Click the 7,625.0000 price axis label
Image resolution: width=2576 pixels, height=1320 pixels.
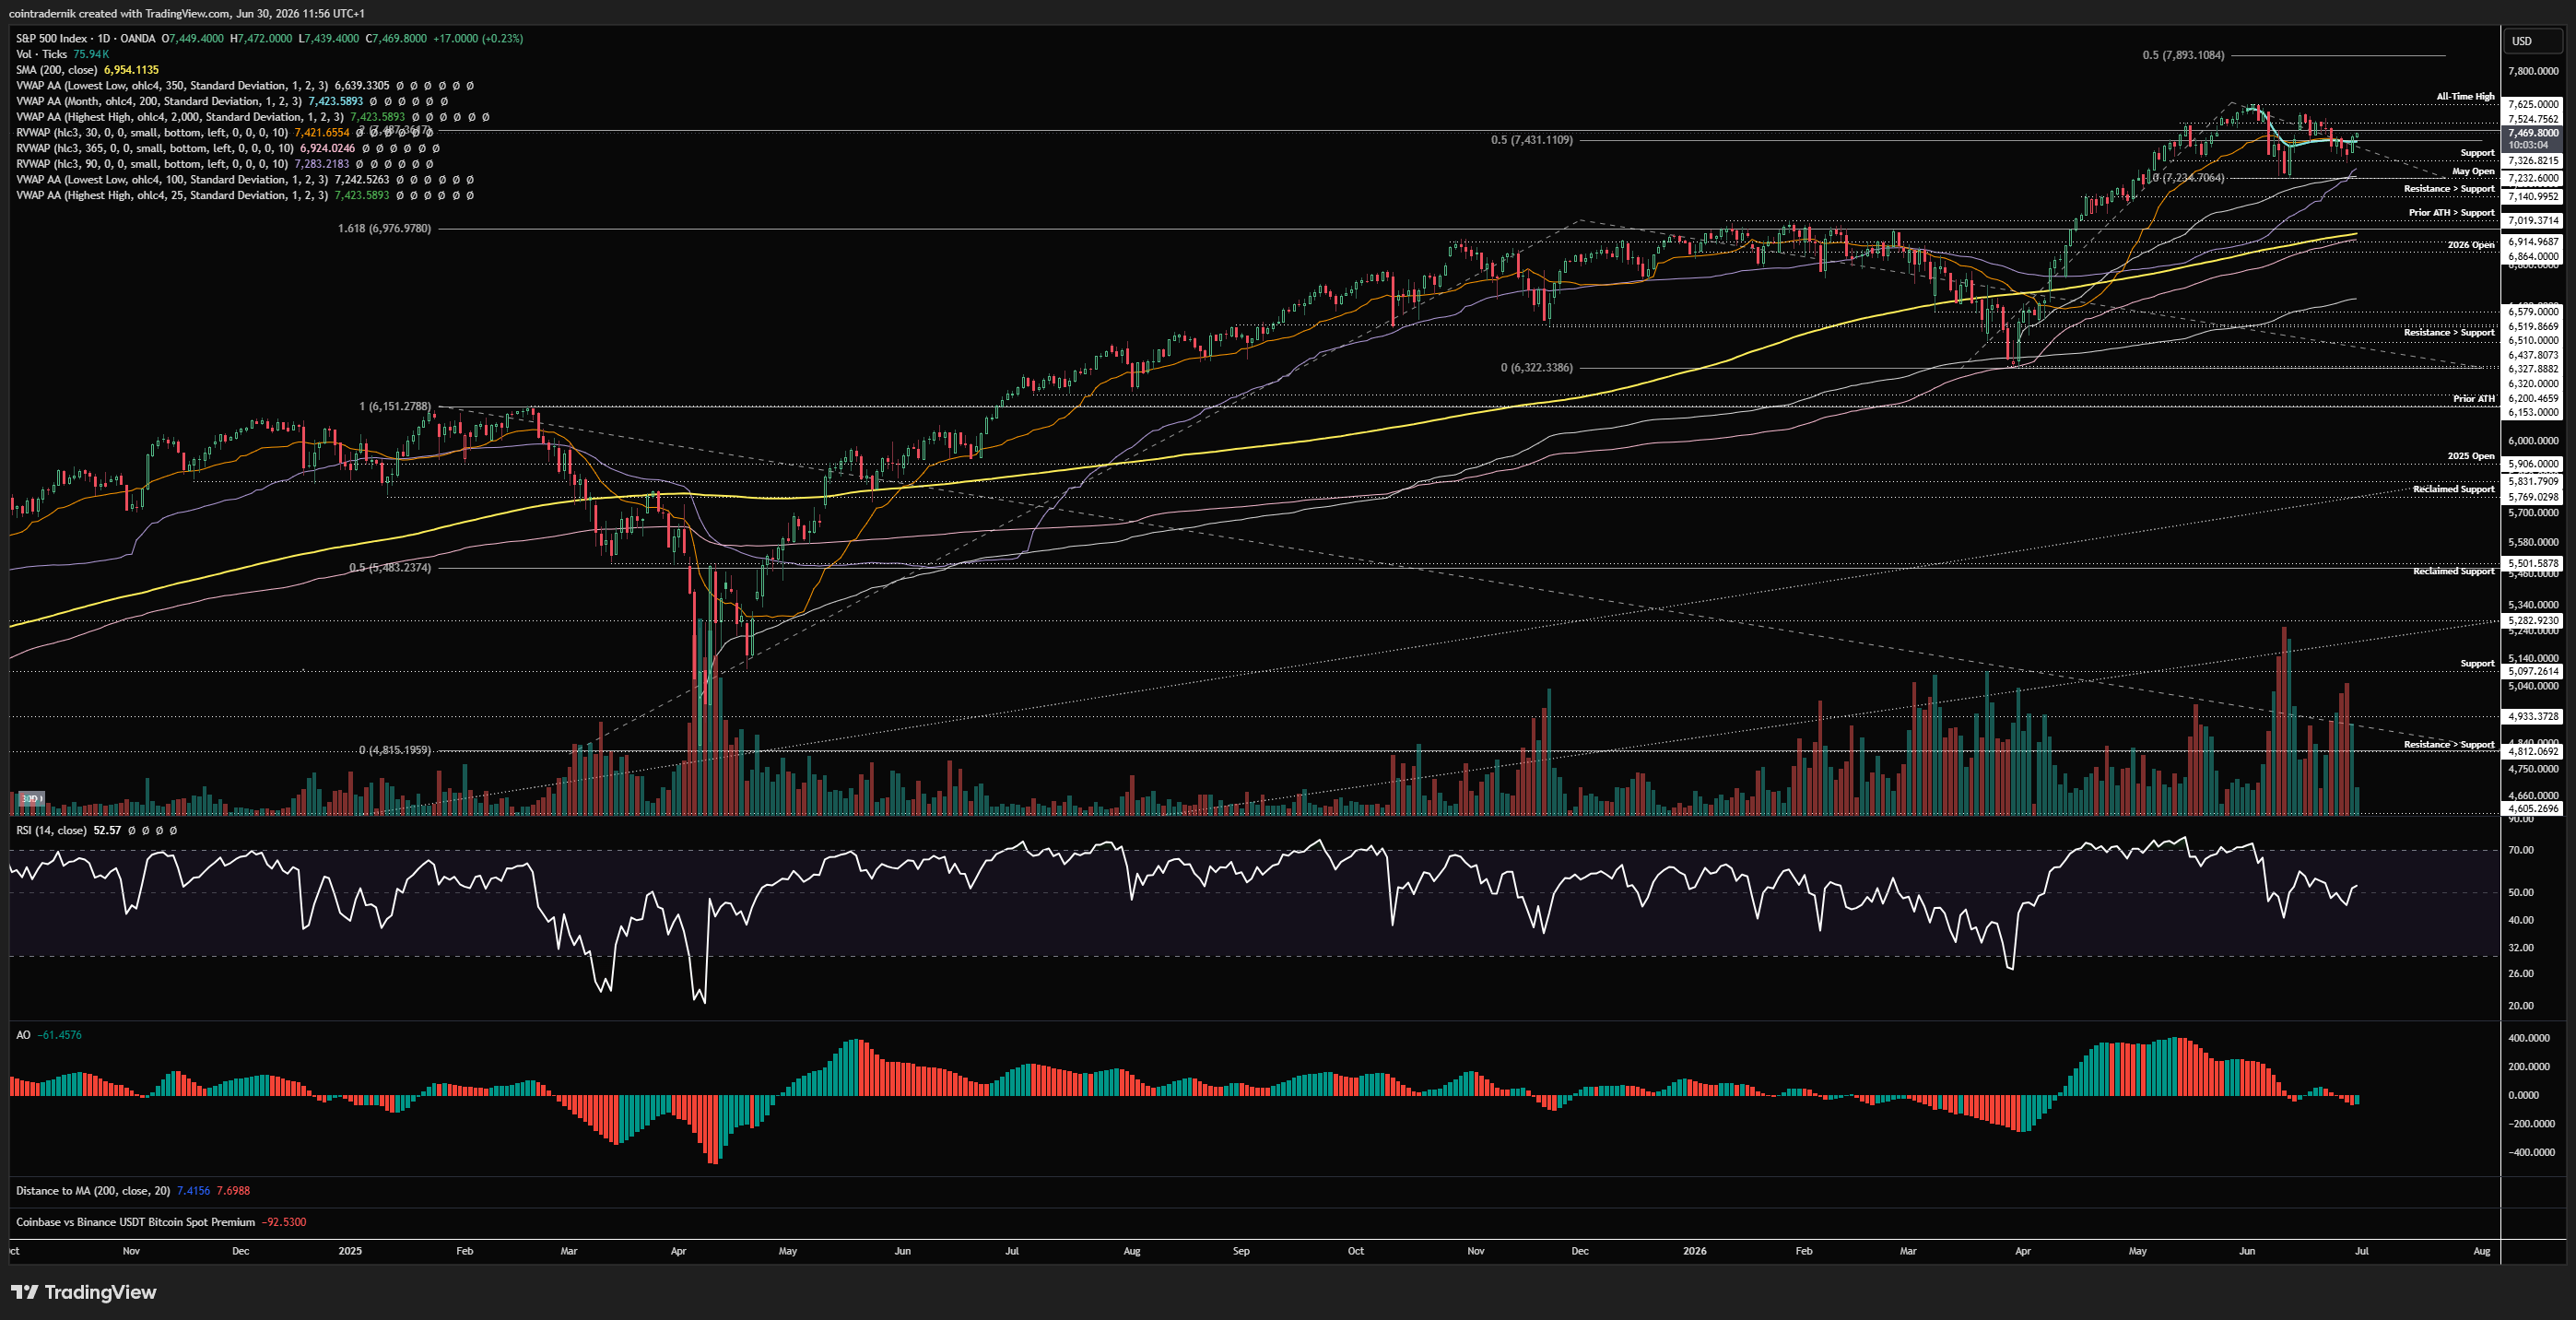[2533, 104]
